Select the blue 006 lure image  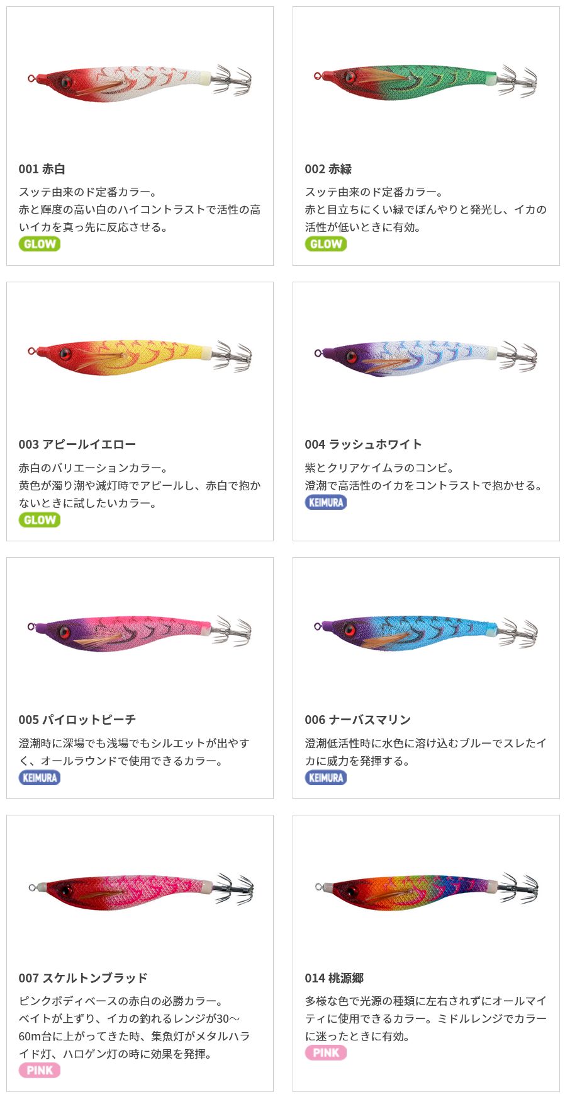(426, 632)
